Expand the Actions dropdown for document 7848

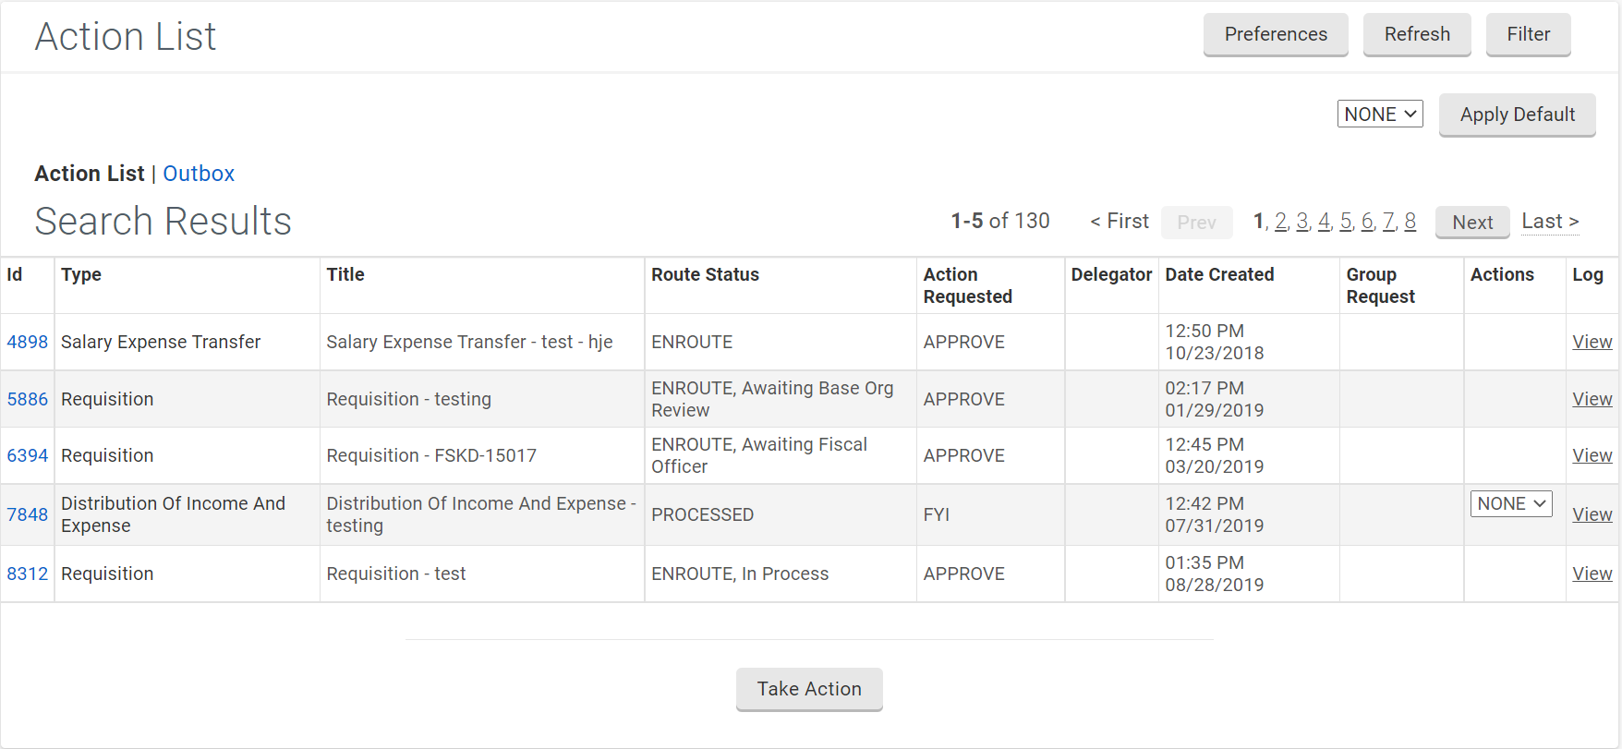[x=1510, y=504]
